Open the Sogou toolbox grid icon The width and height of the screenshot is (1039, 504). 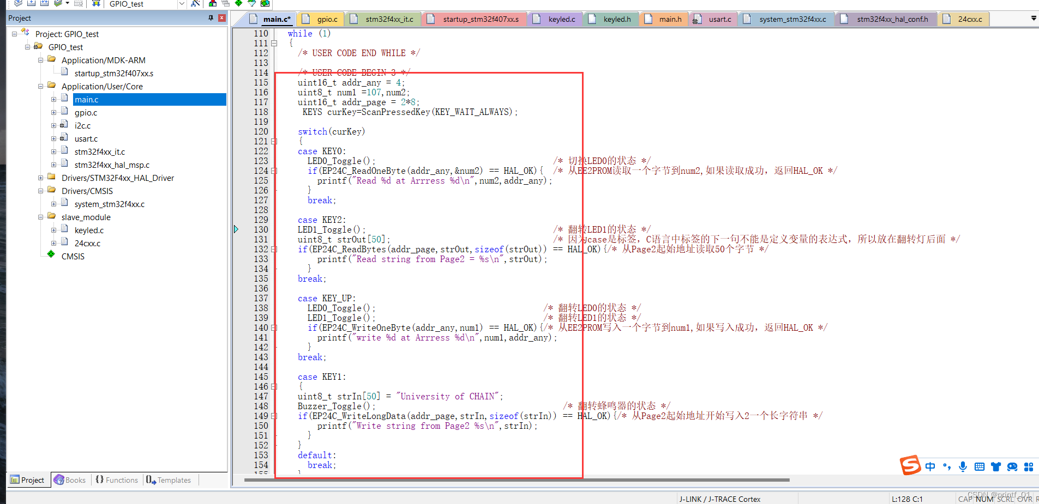click(x=1029, y=466)
